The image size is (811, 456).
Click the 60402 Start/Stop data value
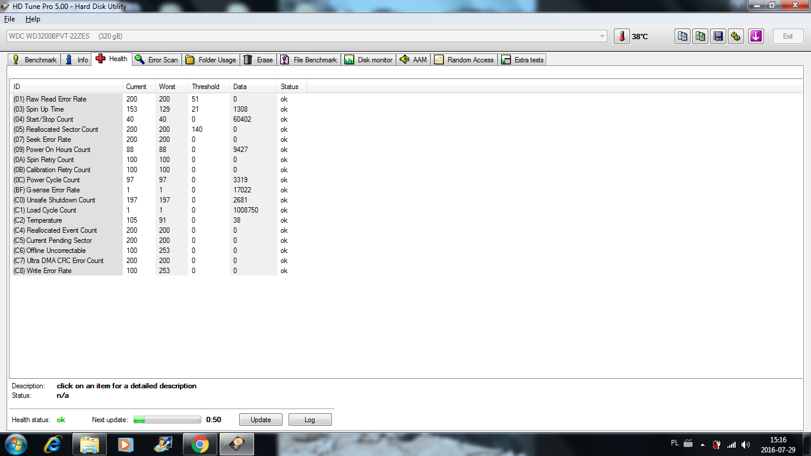pos(242,119)
